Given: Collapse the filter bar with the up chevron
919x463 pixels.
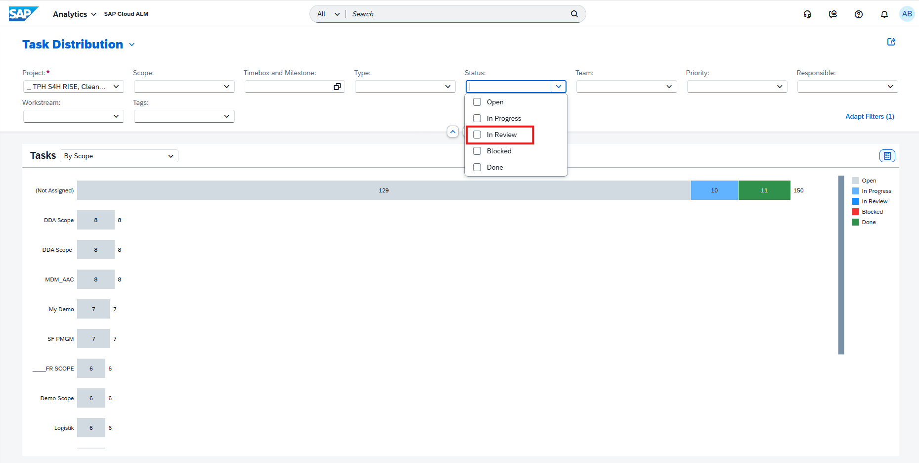Looking at the screenshot, I should 453,132.
